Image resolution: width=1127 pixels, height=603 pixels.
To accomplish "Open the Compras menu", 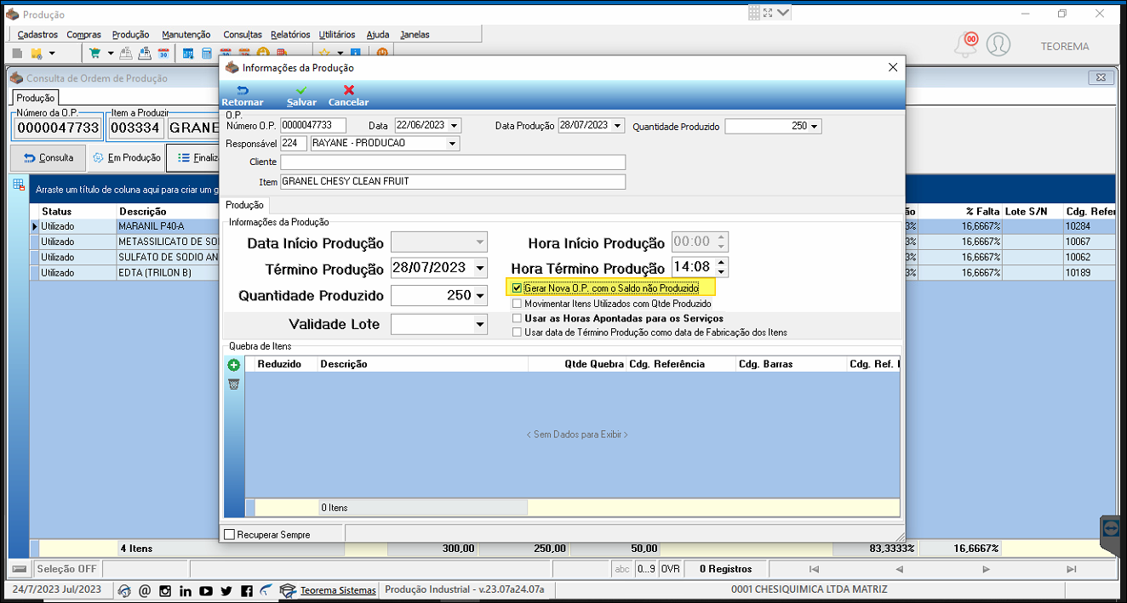I will point(84,35).
